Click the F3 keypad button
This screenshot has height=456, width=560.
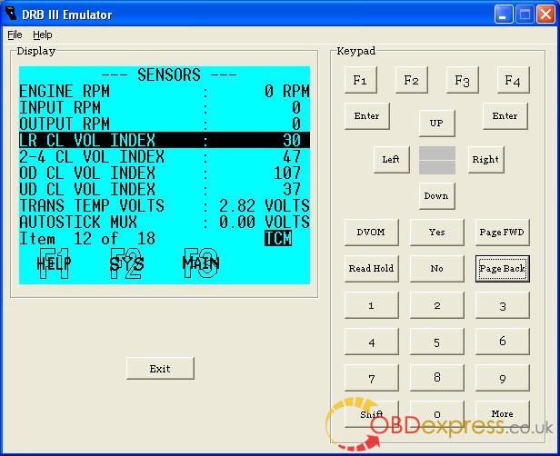click(x=462, y=80)
